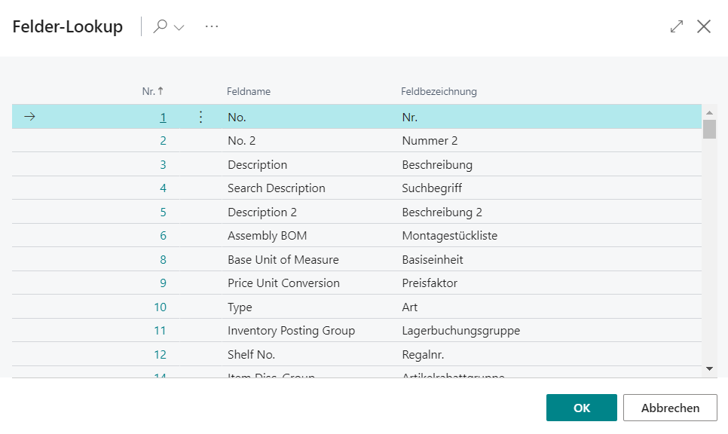The height and width of the screenshot is (434, 728).
Task: Select the Inventory Posting Group row
Action: pos(356,331)
